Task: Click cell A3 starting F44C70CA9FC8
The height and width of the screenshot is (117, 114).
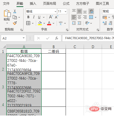Action: pos(24,80)
